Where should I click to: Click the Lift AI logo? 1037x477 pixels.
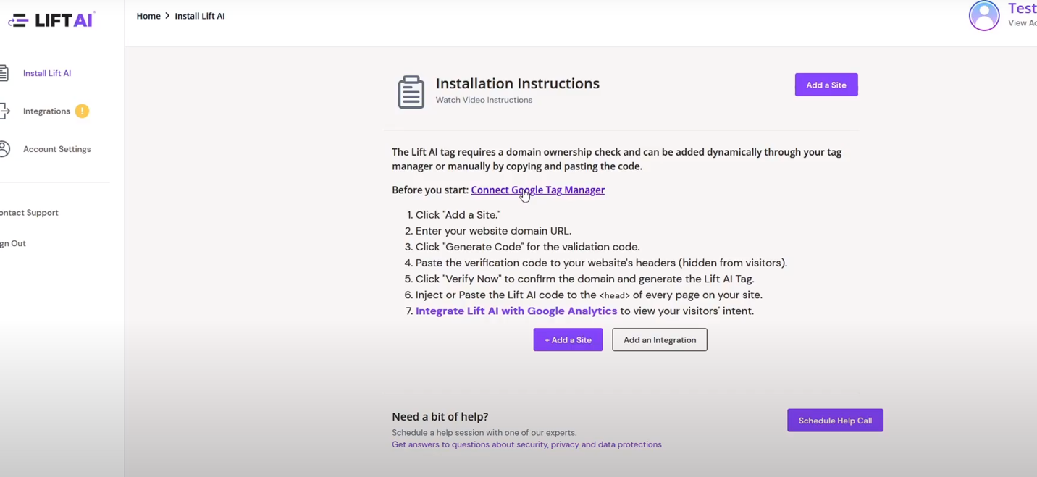click(51, 20)
